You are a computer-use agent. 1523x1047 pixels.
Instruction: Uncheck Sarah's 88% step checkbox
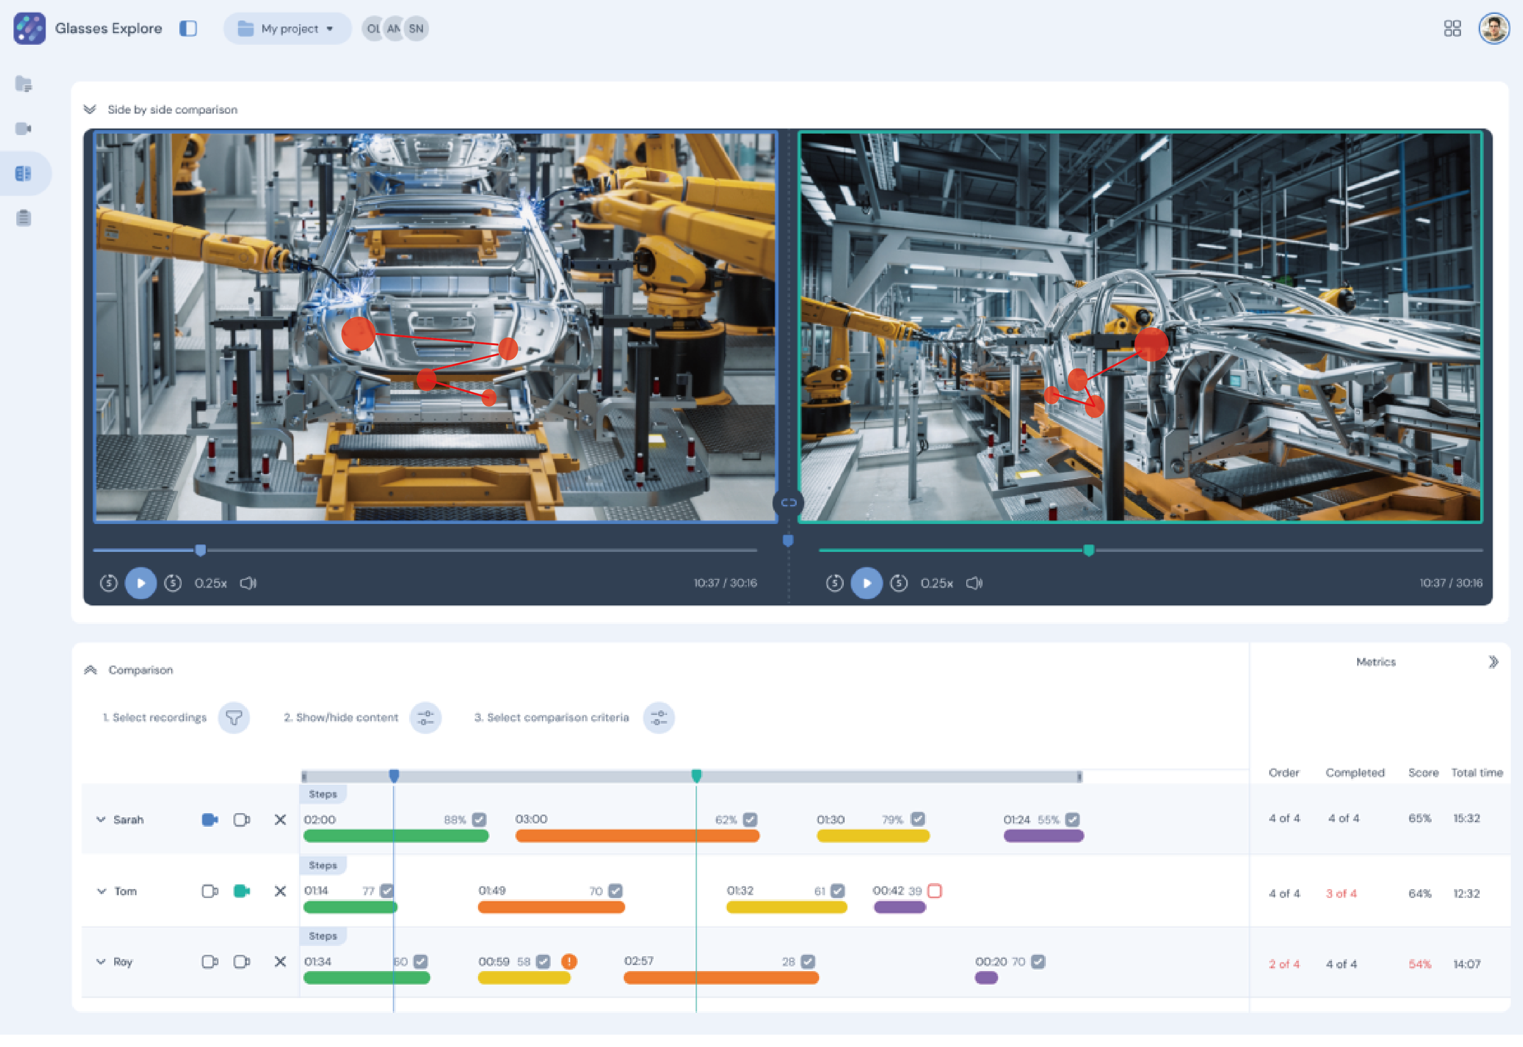tap(479, 820)
